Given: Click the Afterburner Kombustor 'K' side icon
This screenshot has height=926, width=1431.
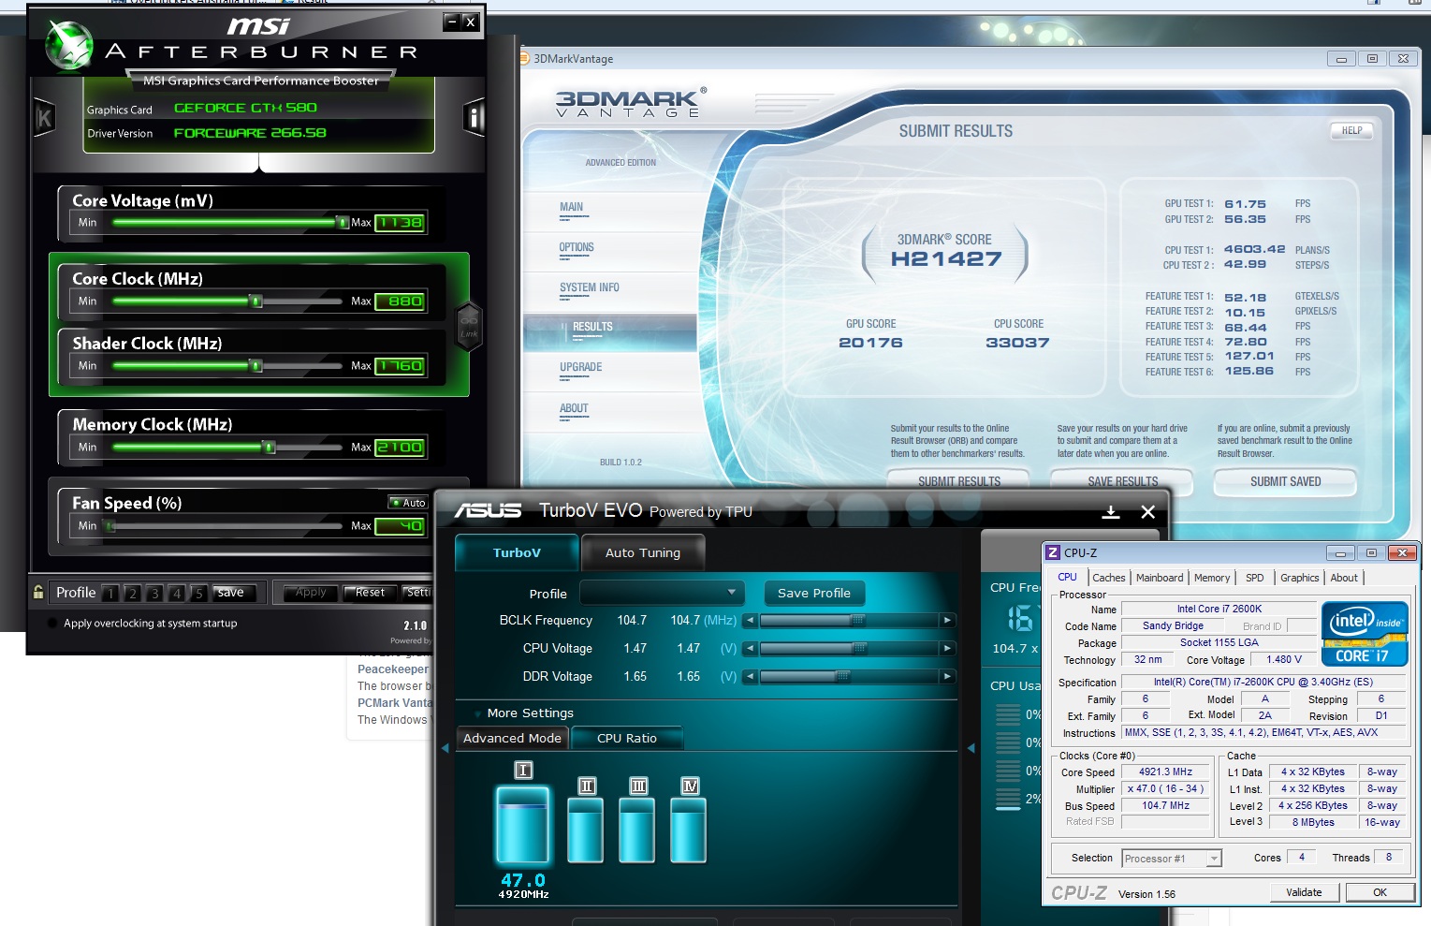Looking at the screenshot, I should 44,117.
